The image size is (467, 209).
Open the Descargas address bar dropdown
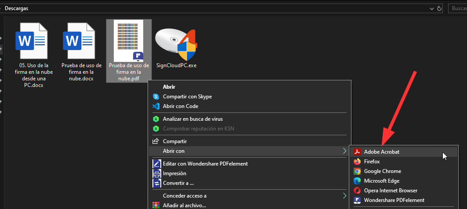click(433, 8)
